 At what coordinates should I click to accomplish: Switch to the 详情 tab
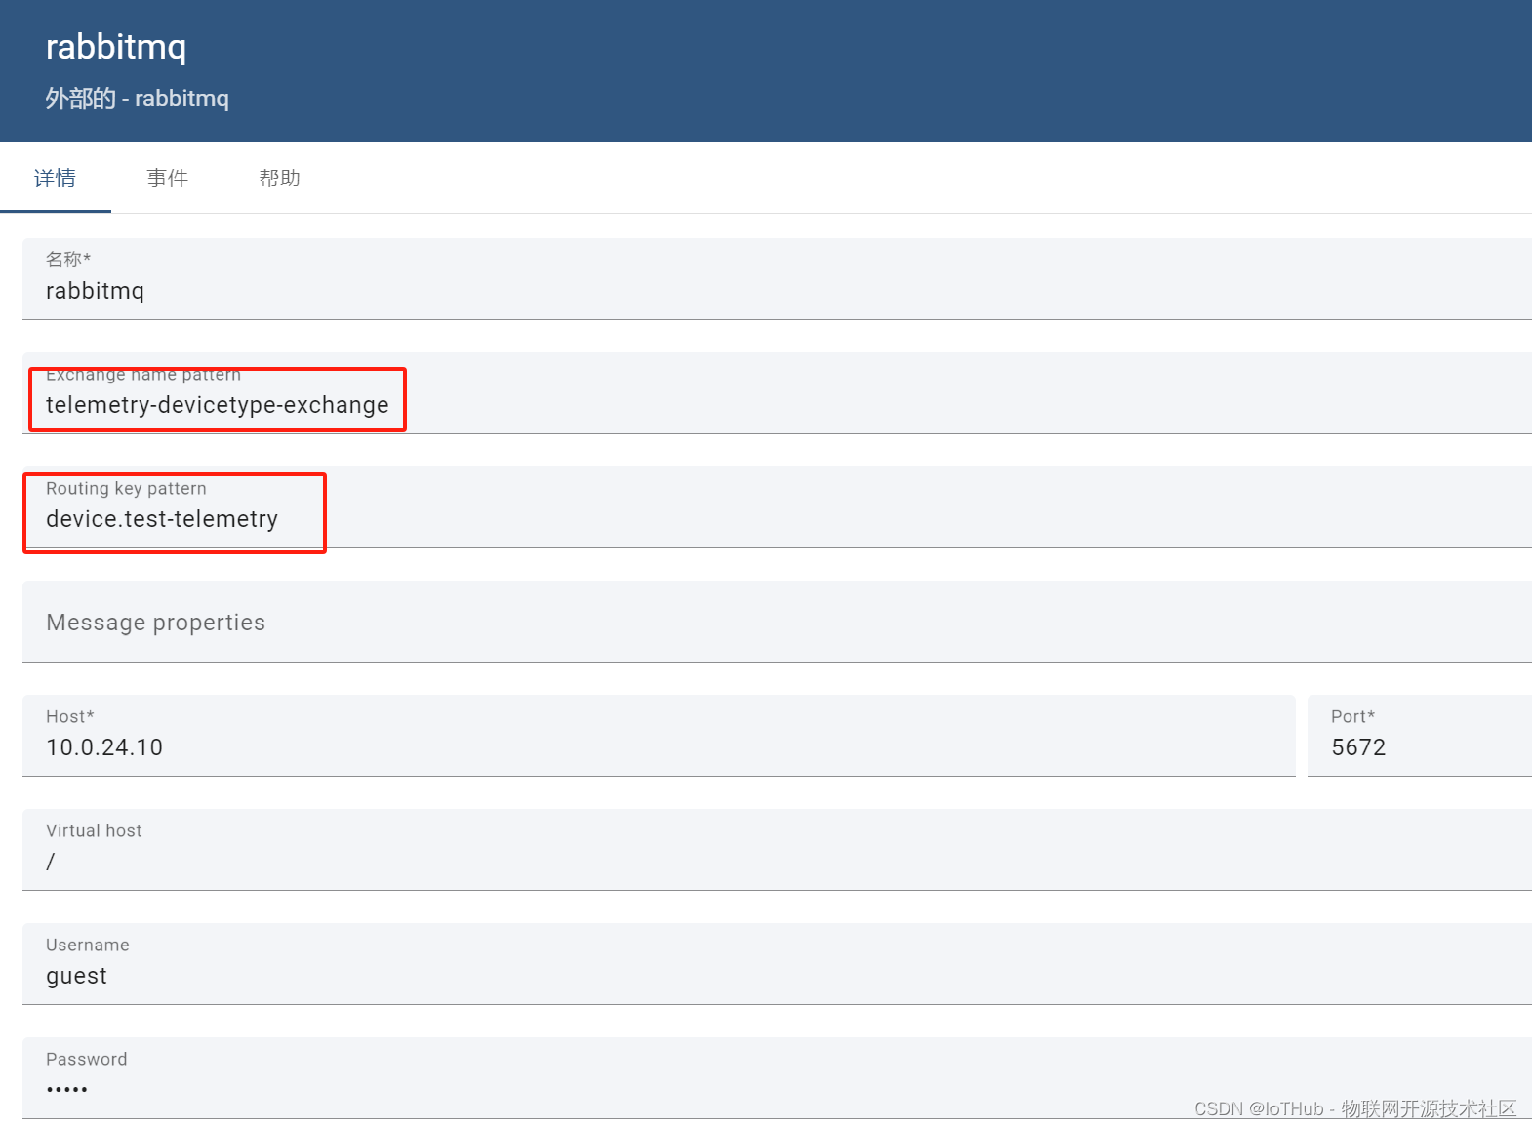click(x=56, y=178)
